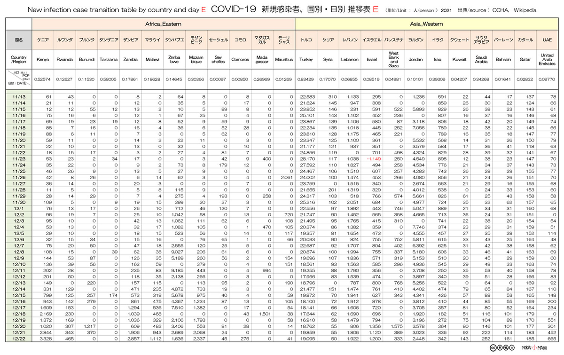The height and width of the screenshot is (355, 564).
Task: Select the 'Zambia' column header
Action: coord(130,60)
